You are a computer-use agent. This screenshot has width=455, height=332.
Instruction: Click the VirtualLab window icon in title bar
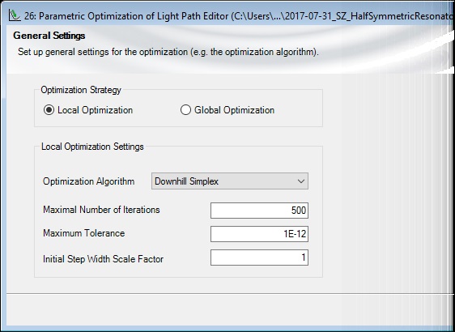click(15, 15)
